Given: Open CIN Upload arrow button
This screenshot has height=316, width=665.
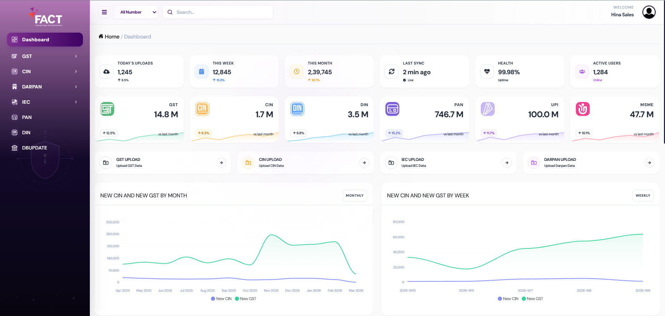Looking at the screenshot, I should click(364, 163).
